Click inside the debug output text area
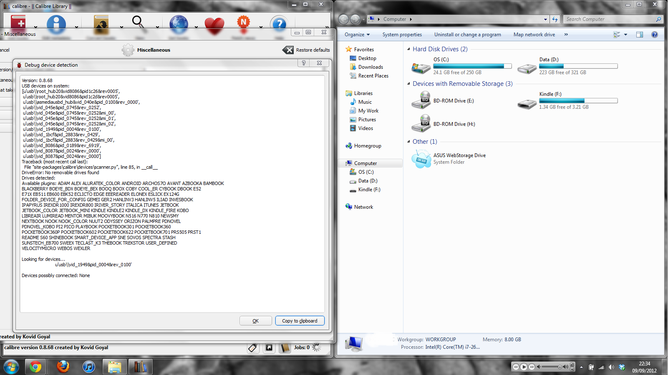Screen dimensions: 668x375 (x=172, y=194)
